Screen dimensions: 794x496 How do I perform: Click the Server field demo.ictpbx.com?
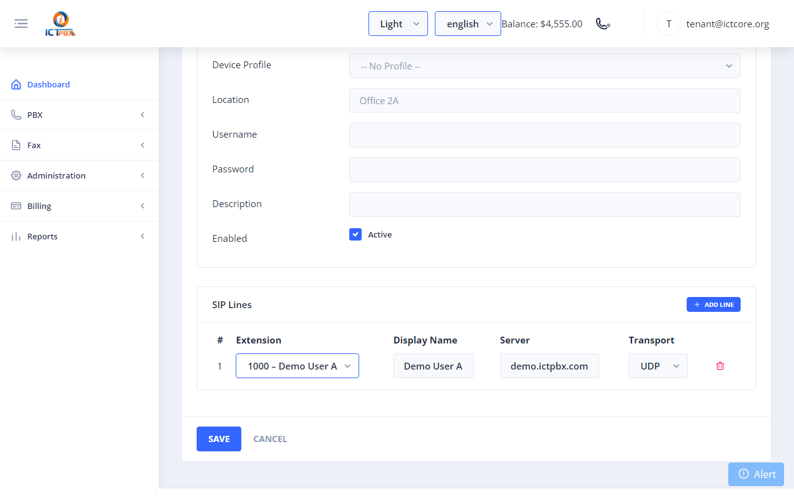point(550,366)
